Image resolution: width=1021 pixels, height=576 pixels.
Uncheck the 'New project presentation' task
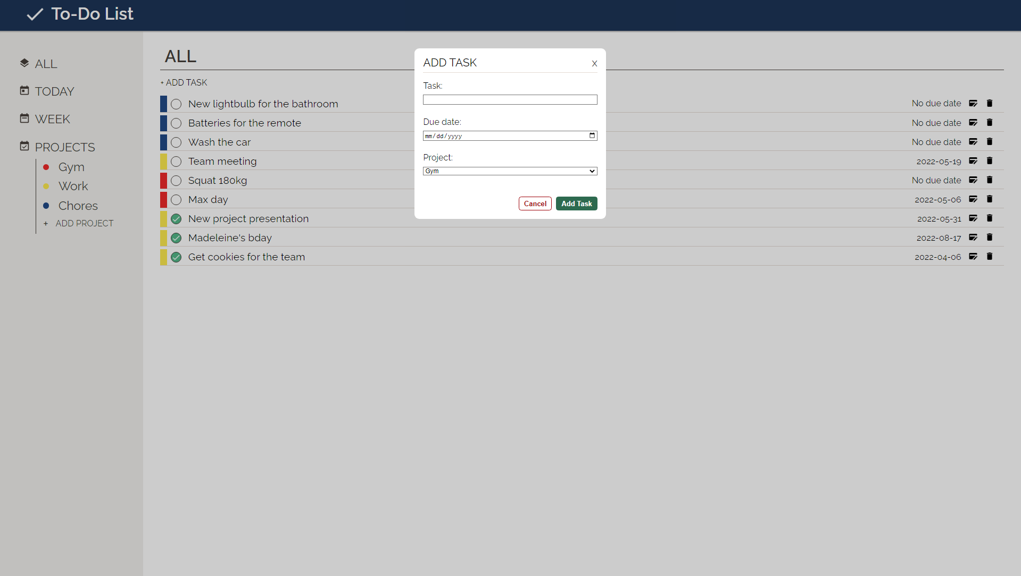(176, 219)
